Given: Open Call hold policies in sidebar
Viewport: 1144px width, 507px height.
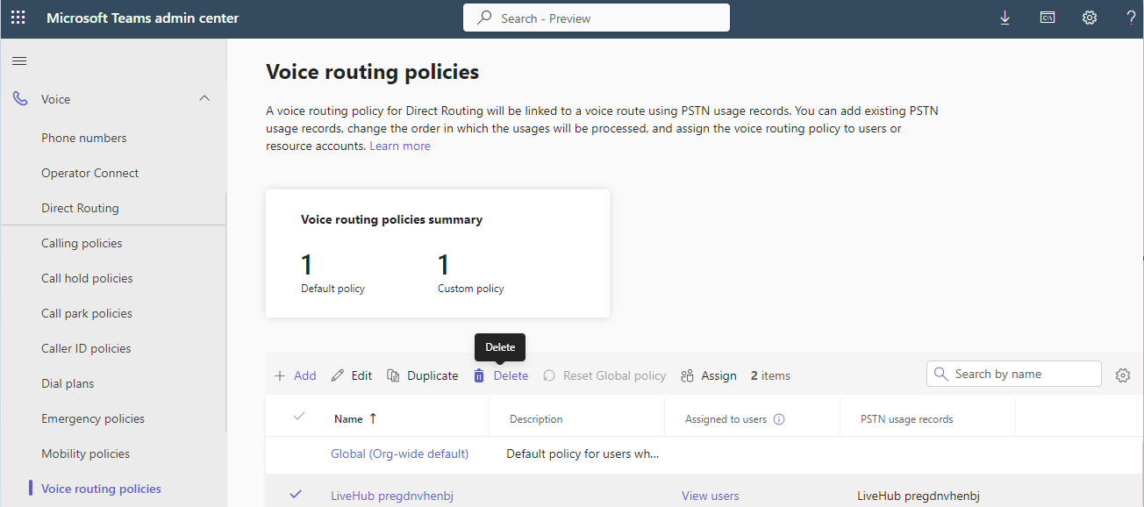Looking at the screenshot, I should point(87,278).
